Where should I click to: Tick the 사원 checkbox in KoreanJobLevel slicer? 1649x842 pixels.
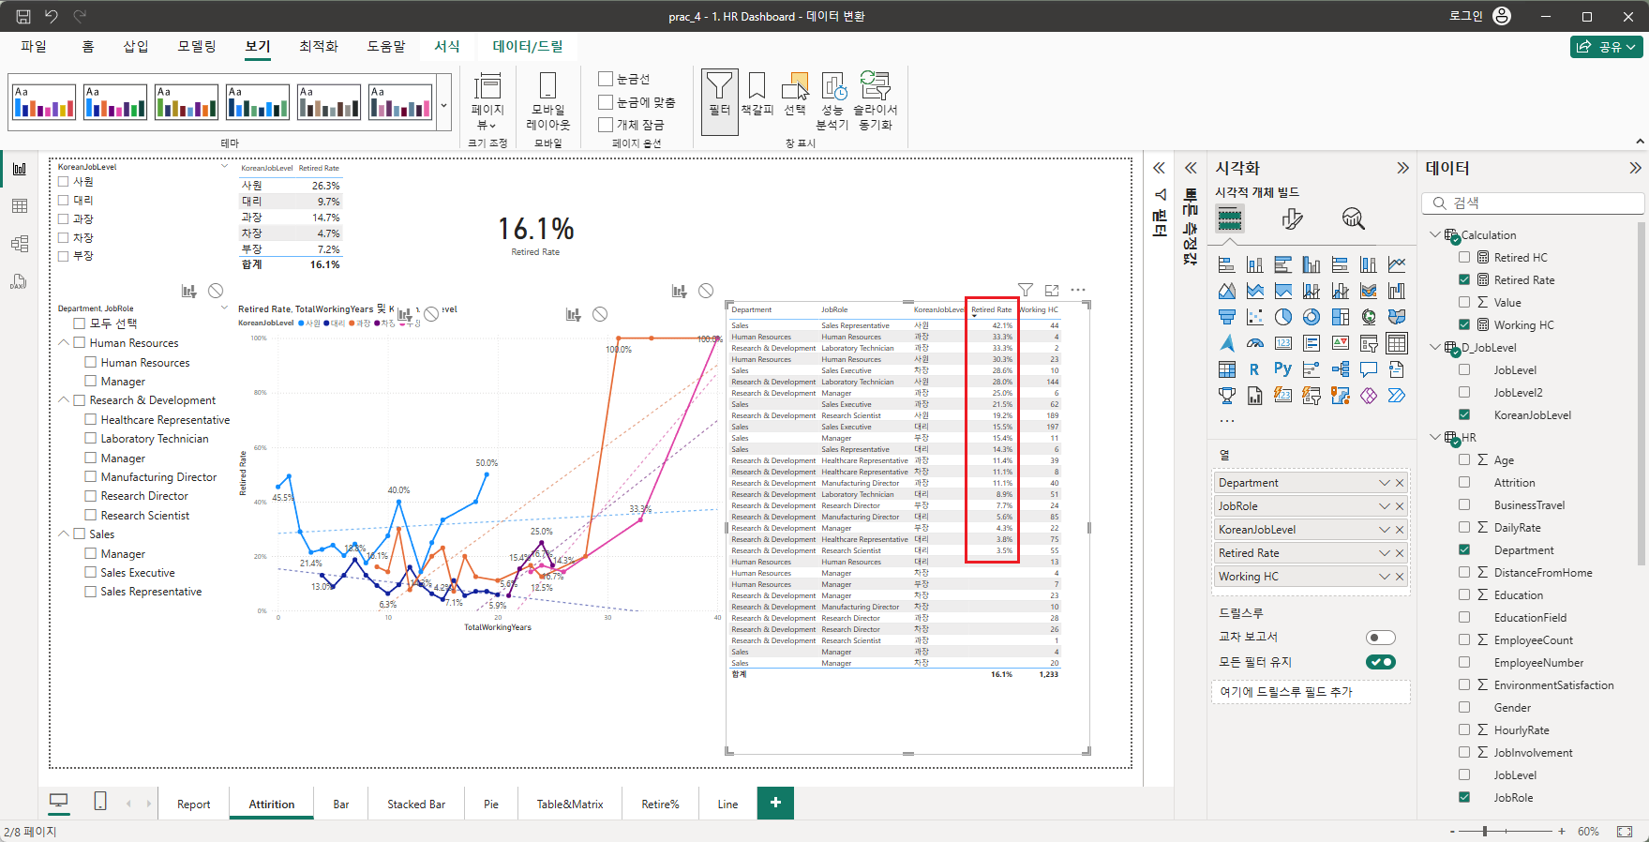pos(64,182)
